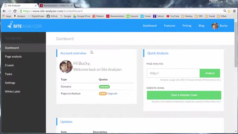238x134 pixels.
Task: Close thenewboston Video Tutorials tab
Action: click(71, 6)
